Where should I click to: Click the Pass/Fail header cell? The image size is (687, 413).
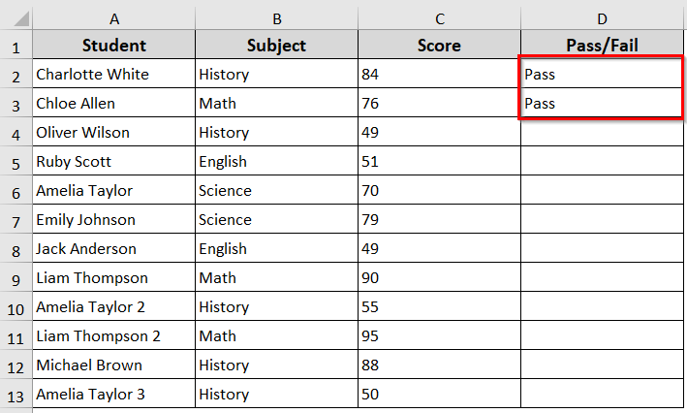tap(602, 46)
